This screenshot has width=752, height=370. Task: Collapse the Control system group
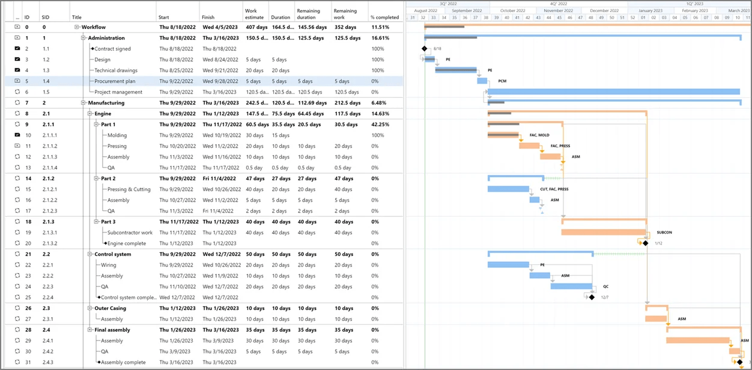90,254
